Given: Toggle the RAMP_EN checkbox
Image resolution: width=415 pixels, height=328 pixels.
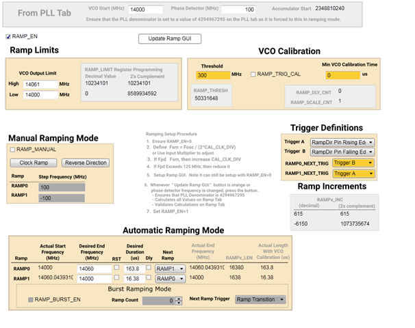Looking at the screenshot, I should 8,36.
